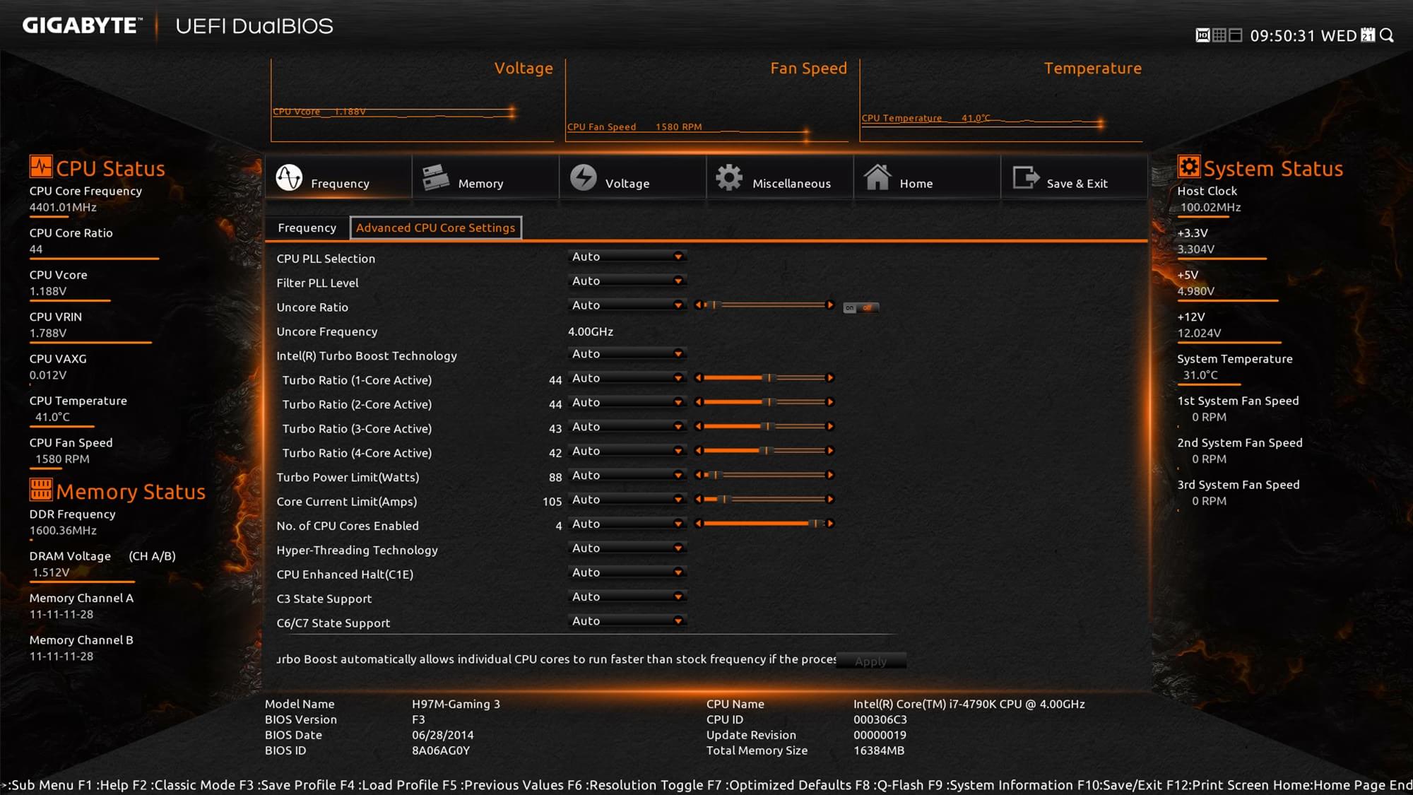Click the CPU Fan Speed graph label
The image size is (1413, 795).
[x=601, y=127]
